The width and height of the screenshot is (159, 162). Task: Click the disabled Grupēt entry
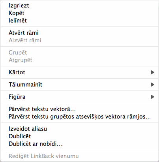pyautogui.click(x=79, y=53)
